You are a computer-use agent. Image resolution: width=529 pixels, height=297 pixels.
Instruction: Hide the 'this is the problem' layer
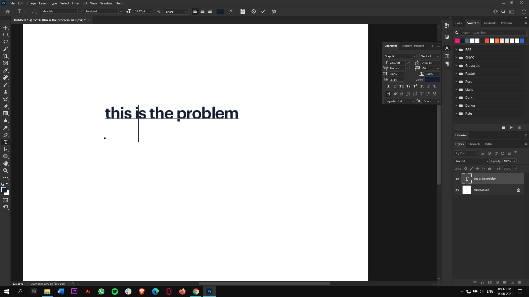point(457,179)
